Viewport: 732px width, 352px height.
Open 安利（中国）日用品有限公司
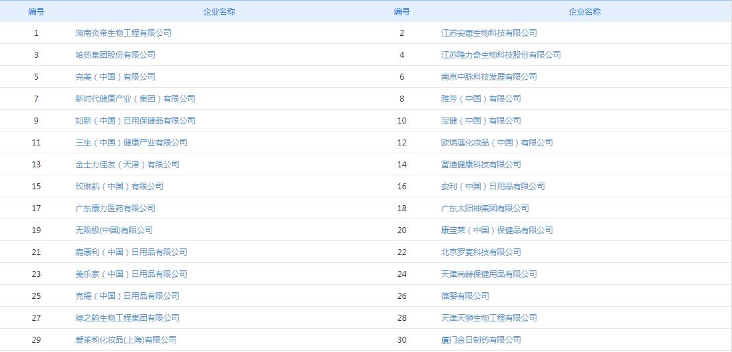[x=493, y=187]
